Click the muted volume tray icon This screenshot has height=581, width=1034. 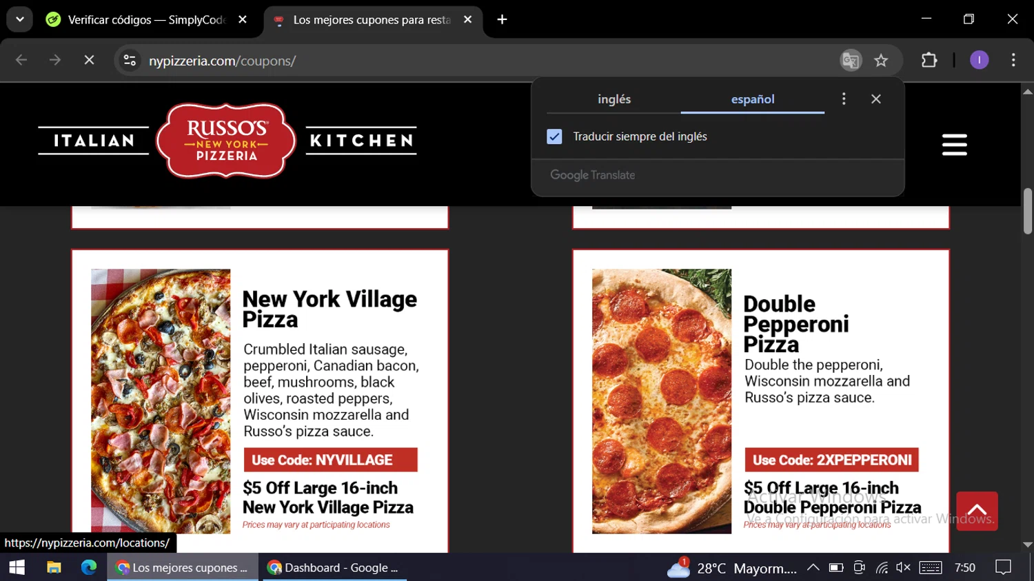tap(903, 567)
